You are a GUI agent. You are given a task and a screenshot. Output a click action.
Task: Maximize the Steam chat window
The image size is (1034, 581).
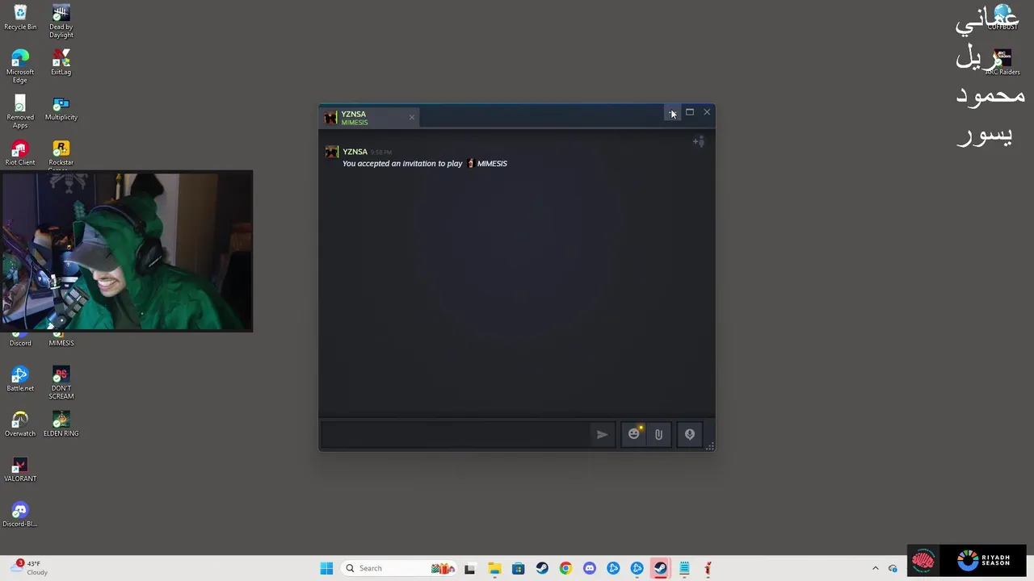pos(690,112)
